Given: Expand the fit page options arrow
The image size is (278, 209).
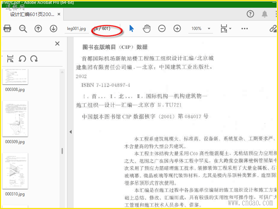Looking at the screenshot, I should [230, 29].
